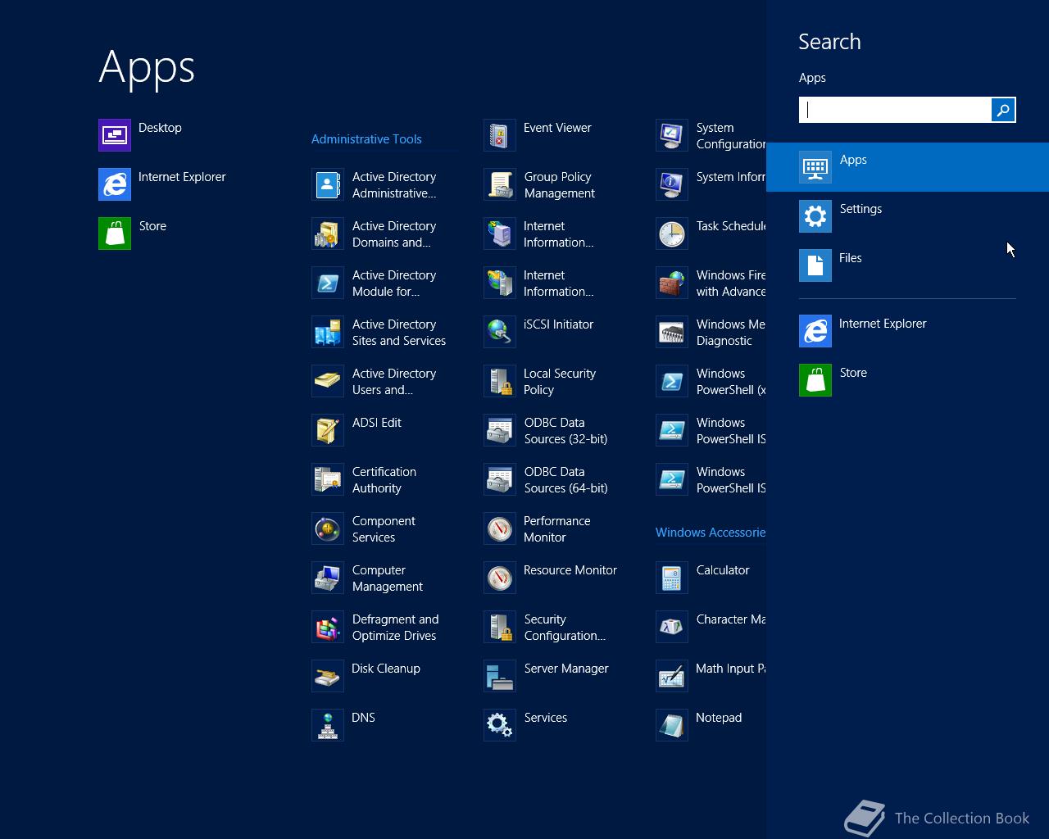Open the green Store icon in Apps list
The image size is (1049, 839).
(115, 234)
